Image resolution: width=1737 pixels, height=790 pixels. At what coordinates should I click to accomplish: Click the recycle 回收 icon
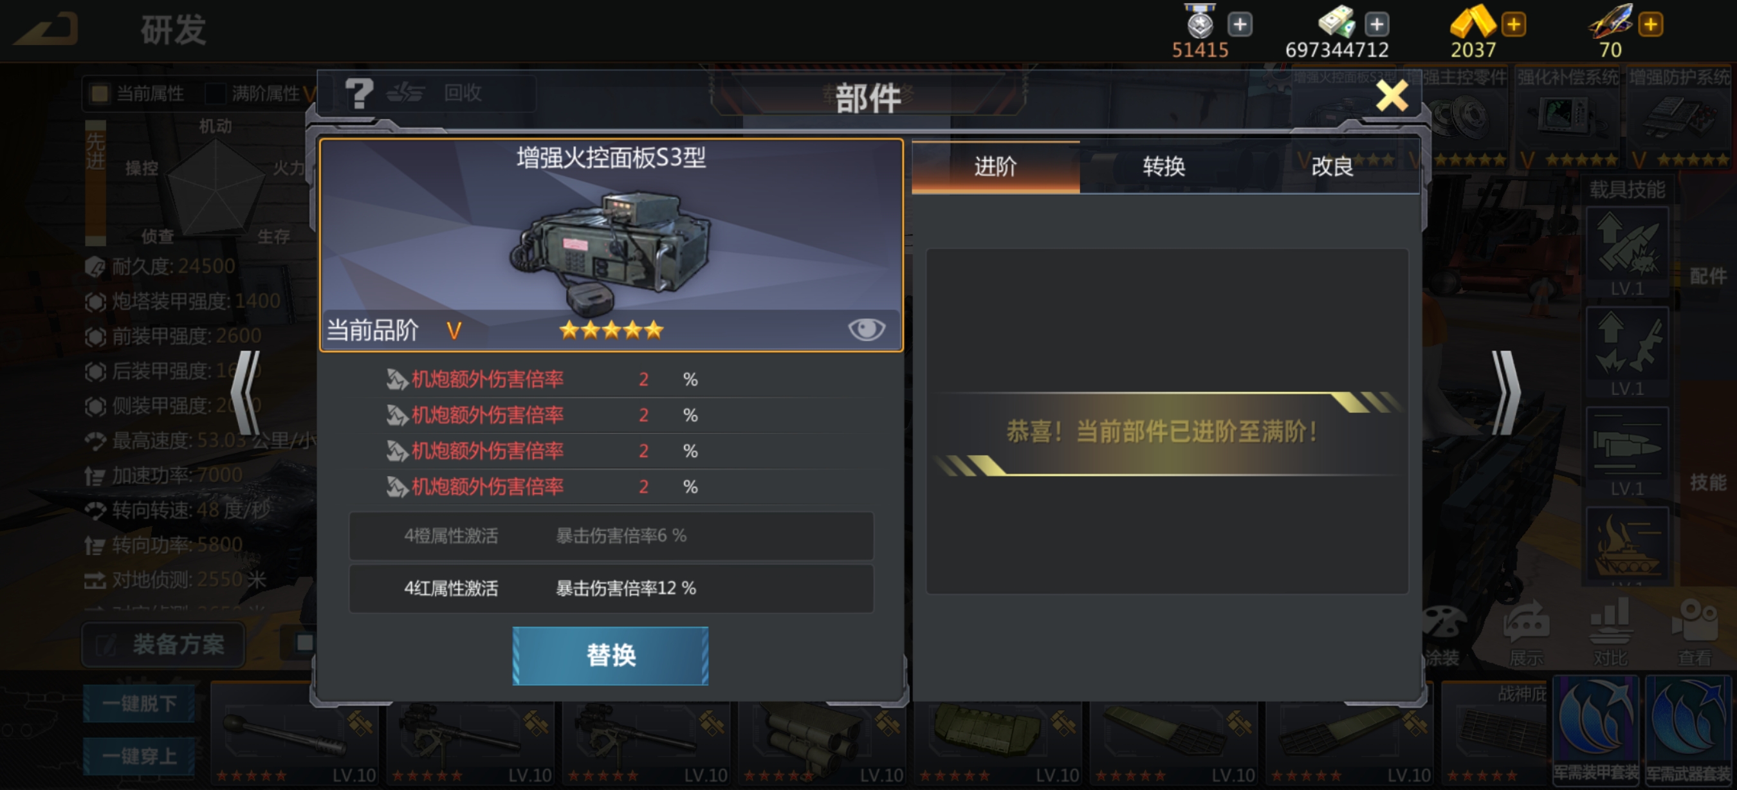click(x=406, y=93)
